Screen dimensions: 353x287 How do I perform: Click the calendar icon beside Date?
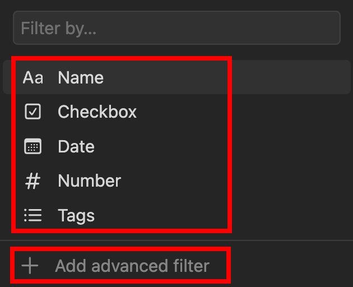(x=32, y=147)
